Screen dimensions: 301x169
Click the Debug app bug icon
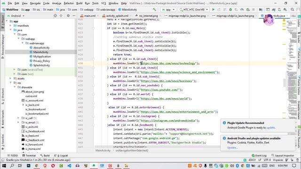point(230,9)
